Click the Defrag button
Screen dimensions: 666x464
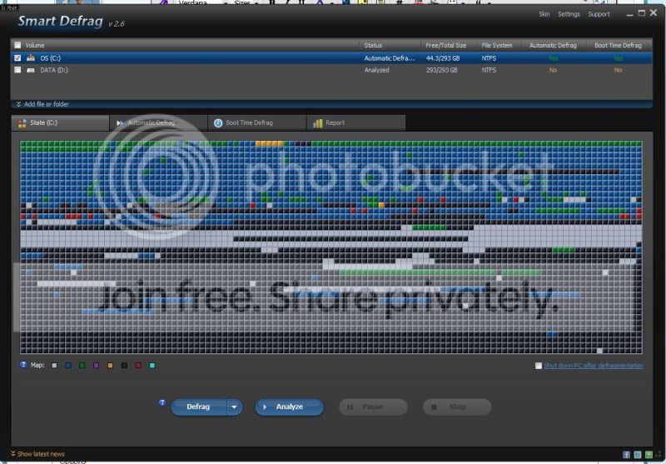(199, 407)
